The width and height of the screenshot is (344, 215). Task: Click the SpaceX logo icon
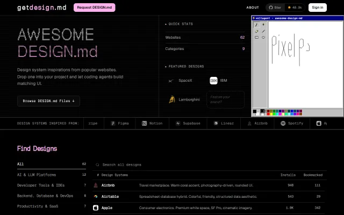click(171, 81)
